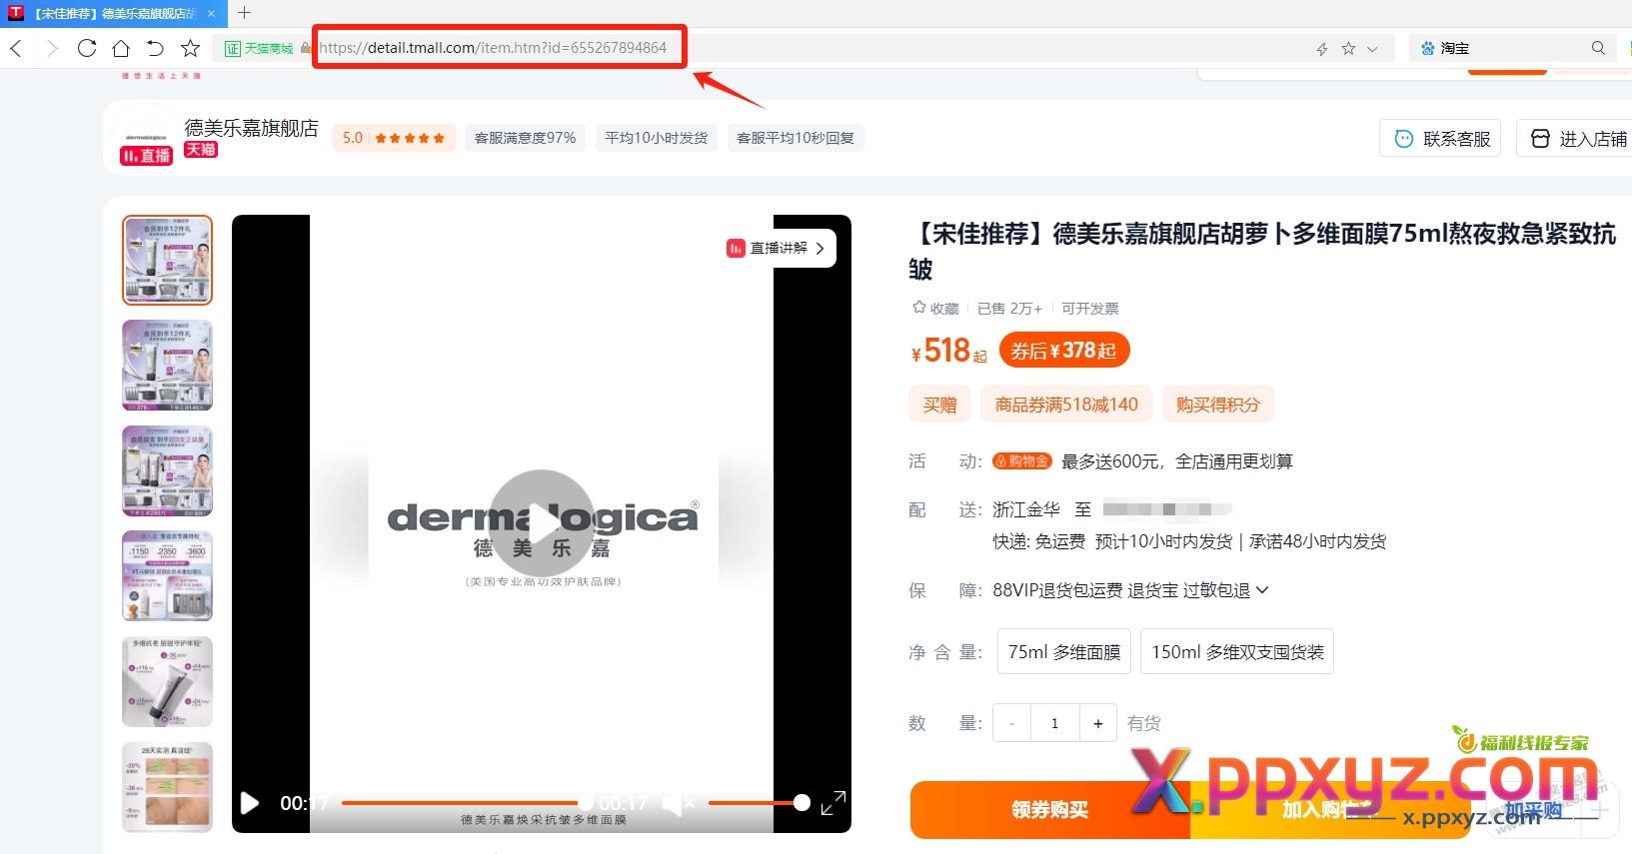Image resolution: width=1632 pixels, height=854 pixels.
Task: Seek on the video progress bar
Action: tap(464, 803)
